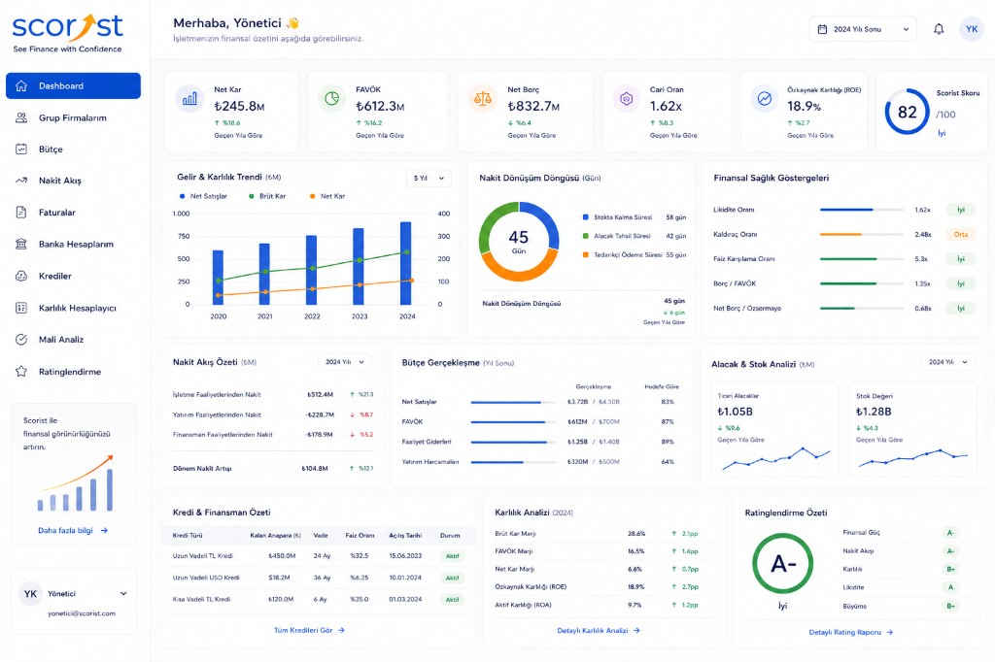Click the Stok Değeri sparkline card
The height and width of the screenshot is (662, 995).
[x=912, y=429]
